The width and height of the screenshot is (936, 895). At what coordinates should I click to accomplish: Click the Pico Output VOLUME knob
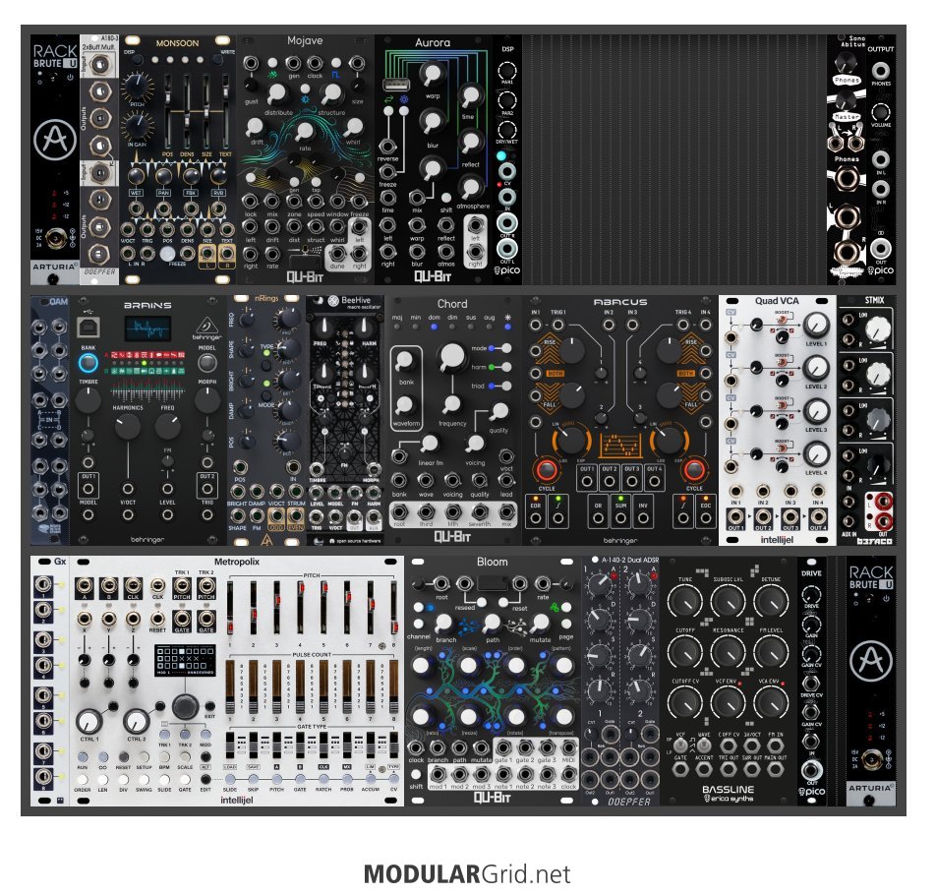pyautogui.click(x=881, y=112)
